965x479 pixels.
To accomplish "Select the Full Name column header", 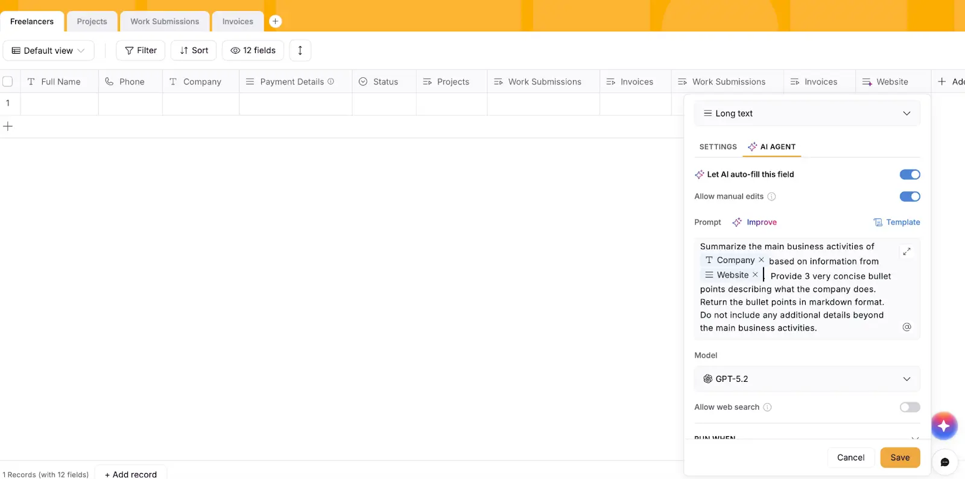I will [x=59, y=81].
